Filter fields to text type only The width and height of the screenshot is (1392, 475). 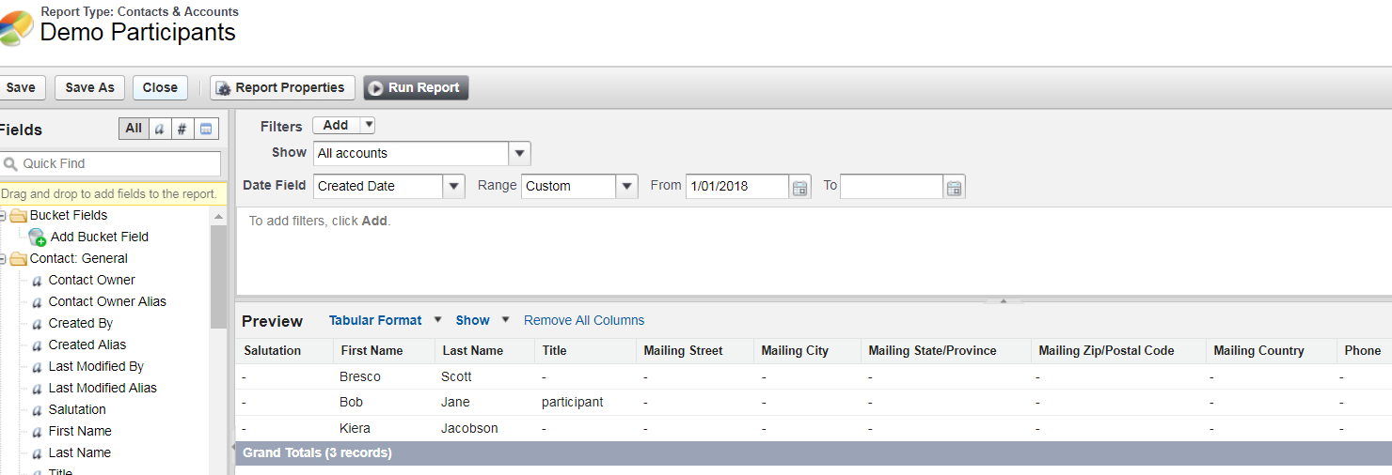pos(160,129)
